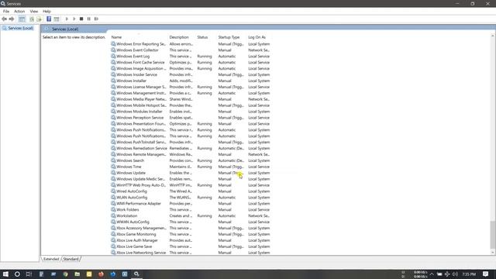Select the WMI Performance Adapter service

(x=191, y=204)
